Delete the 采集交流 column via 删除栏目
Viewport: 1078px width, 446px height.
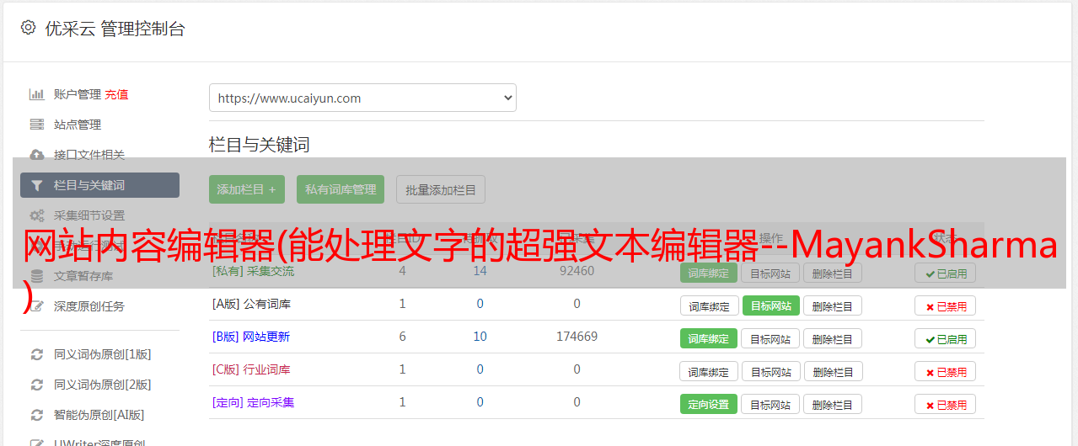click(x=833, y=273)
